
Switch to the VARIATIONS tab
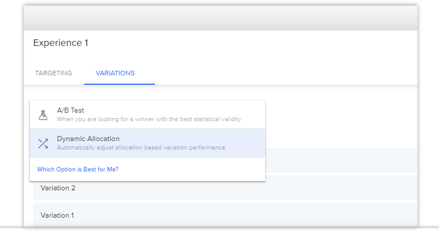(x=115, y=73)
